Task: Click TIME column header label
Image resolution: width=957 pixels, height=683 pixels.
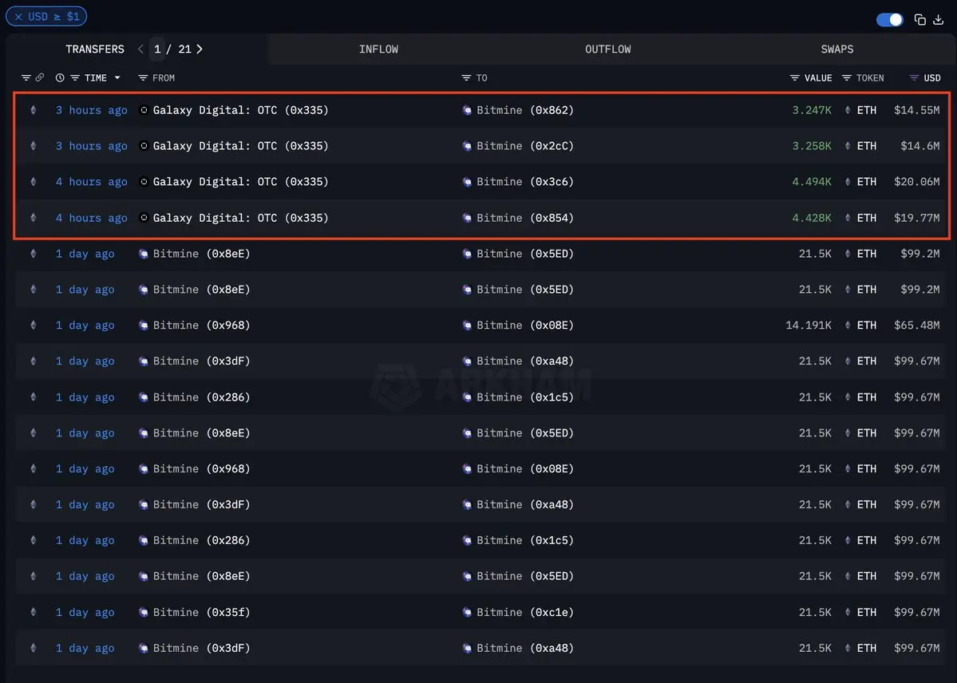Action: [x=96, y=77]
